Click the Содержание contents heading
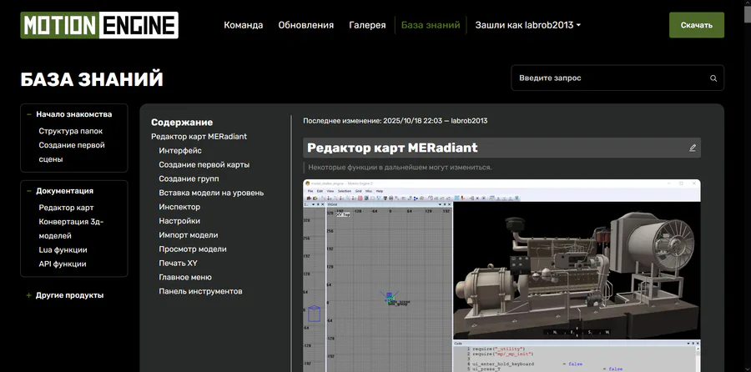Viewport: 751px width, 372px height. [182, 122]
